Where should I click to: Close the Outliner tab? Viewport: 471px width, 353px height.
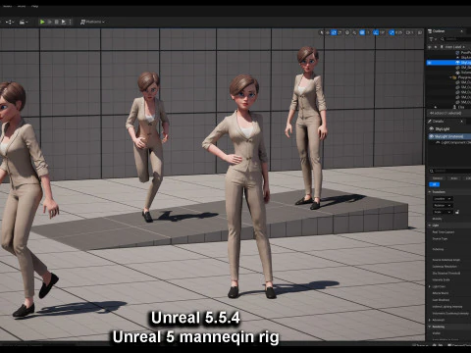coord(461,31)
